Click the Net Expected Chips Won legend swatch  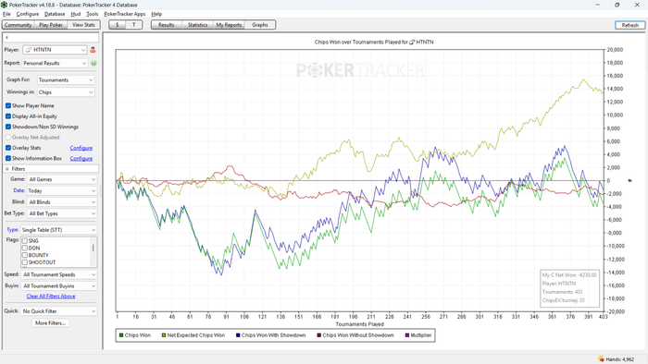(x=164, y=335)
